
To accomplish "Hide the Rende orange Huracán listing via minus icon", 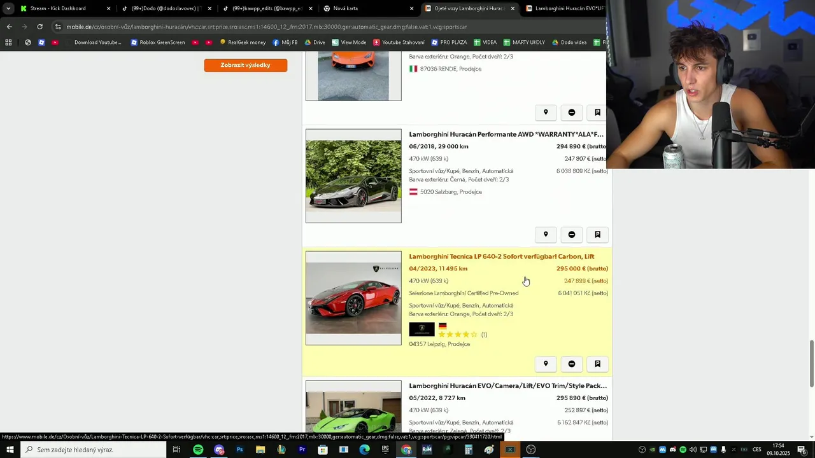I will [572, 113].
